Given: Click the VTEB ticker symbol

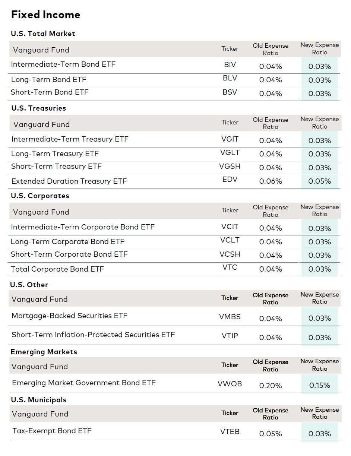Looking at the screenshot, I should pyautogui.click(x=230, y=431).
